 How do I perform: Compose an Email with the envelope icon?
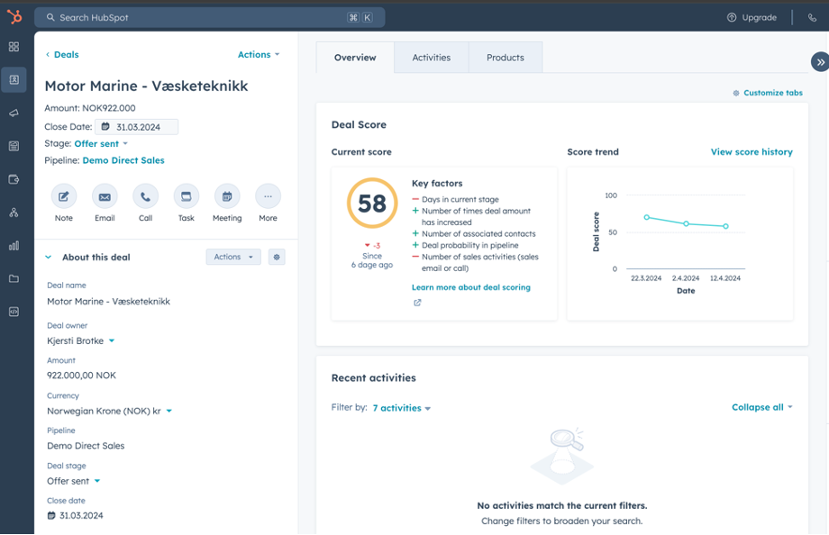pyautogui.click(x=105, y=196)
